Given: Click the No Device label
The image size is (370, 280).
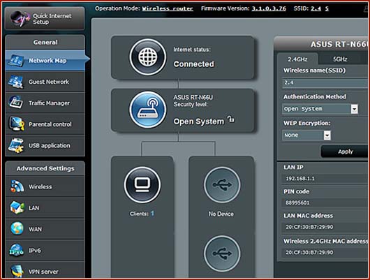Looking at the screenshot, I should coord(221,214).
